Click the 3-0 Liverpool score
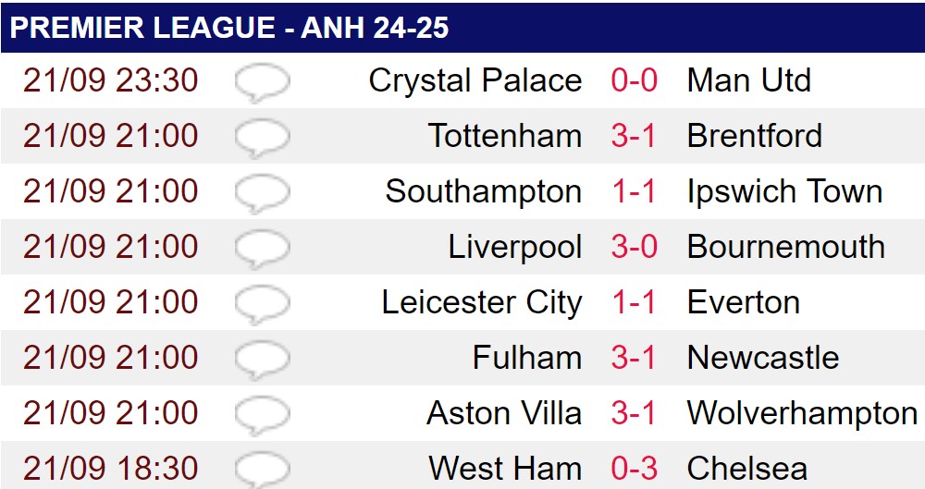This screenshot has width=925, height=489. click(x=635, y=247)
